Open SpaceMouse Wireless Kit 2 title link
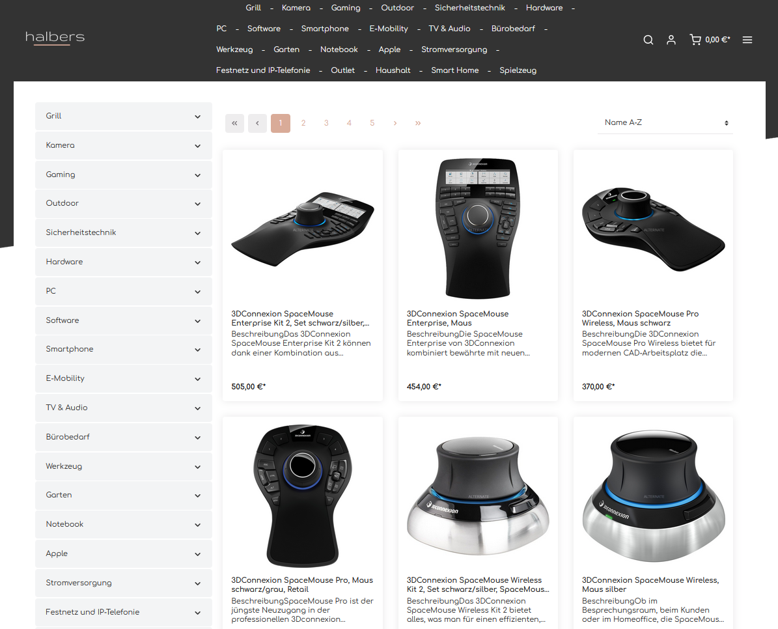 coord(478,585)
